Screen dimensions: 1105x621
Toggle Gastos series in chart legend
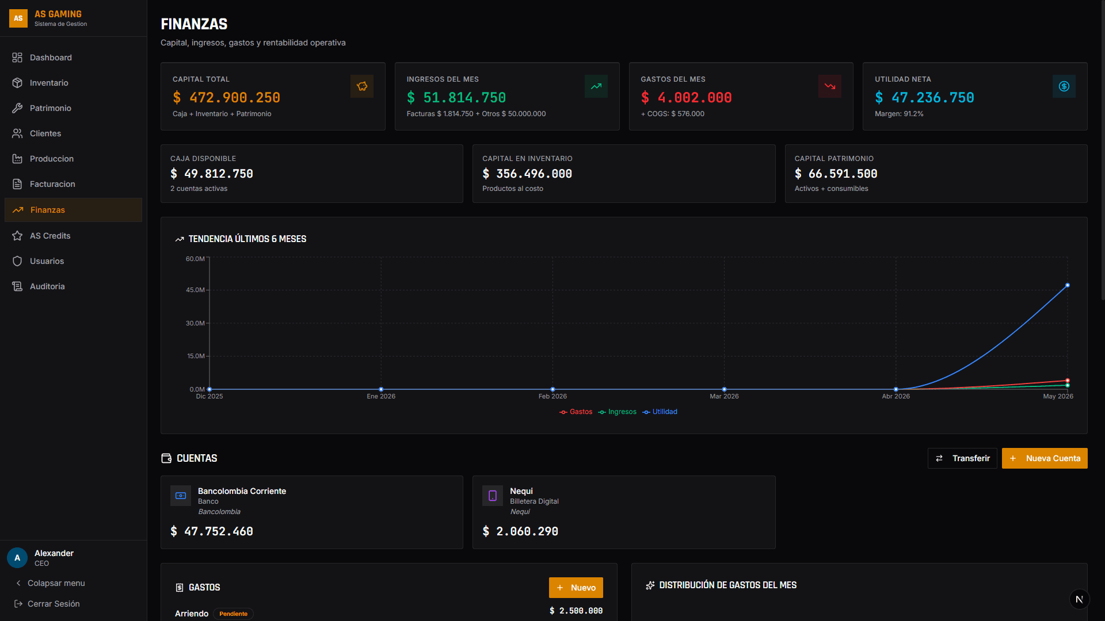pos(576,412)
